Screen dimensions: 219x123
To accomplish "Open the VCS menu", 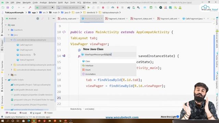I will point(79,2).
